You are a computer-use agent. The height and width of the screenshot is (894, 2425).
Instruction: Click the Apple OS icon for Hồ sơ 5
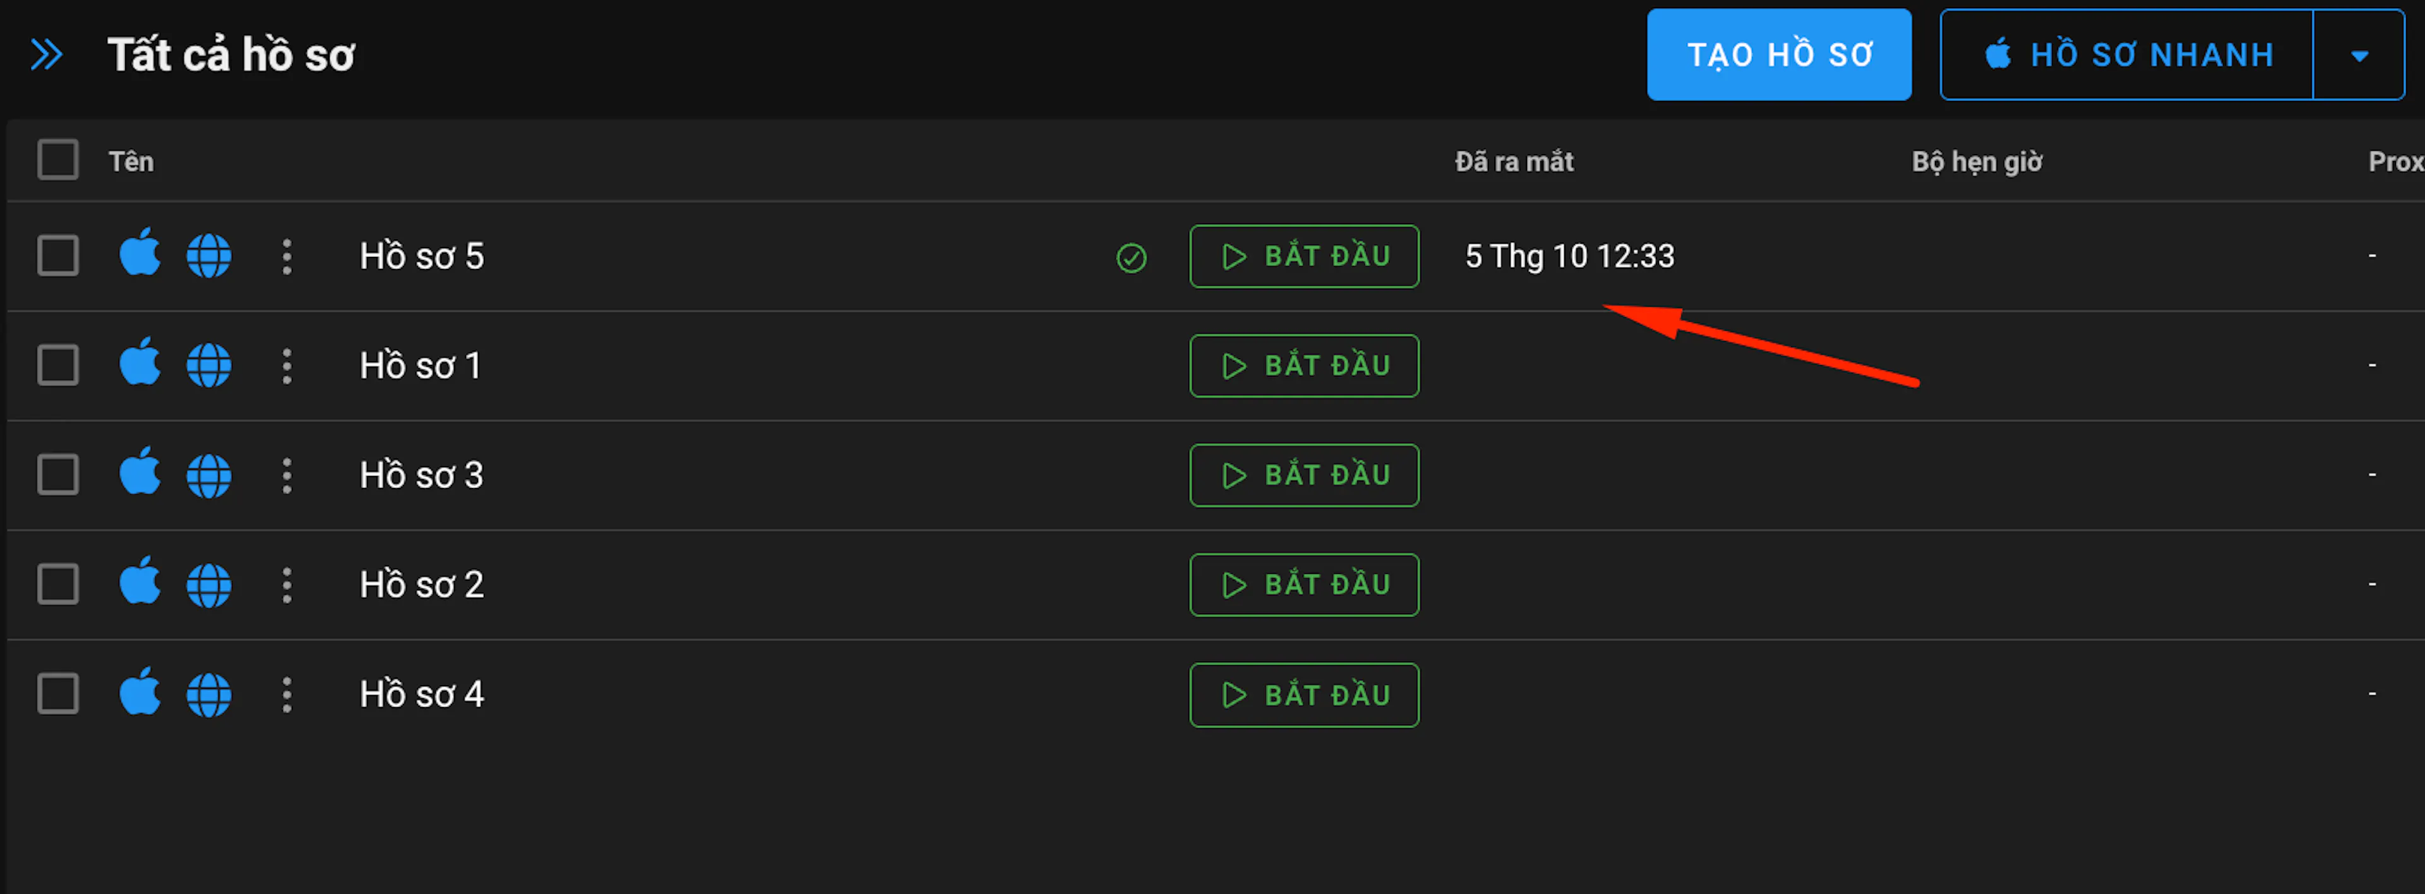click(140, 252)
